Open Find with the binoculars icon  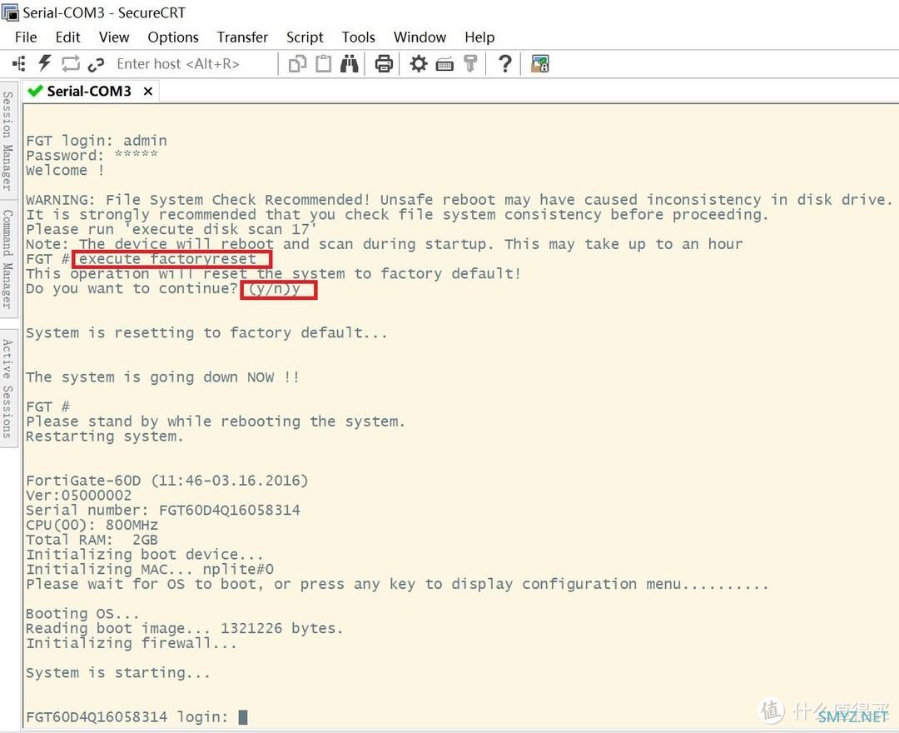(x=349, y=63)
